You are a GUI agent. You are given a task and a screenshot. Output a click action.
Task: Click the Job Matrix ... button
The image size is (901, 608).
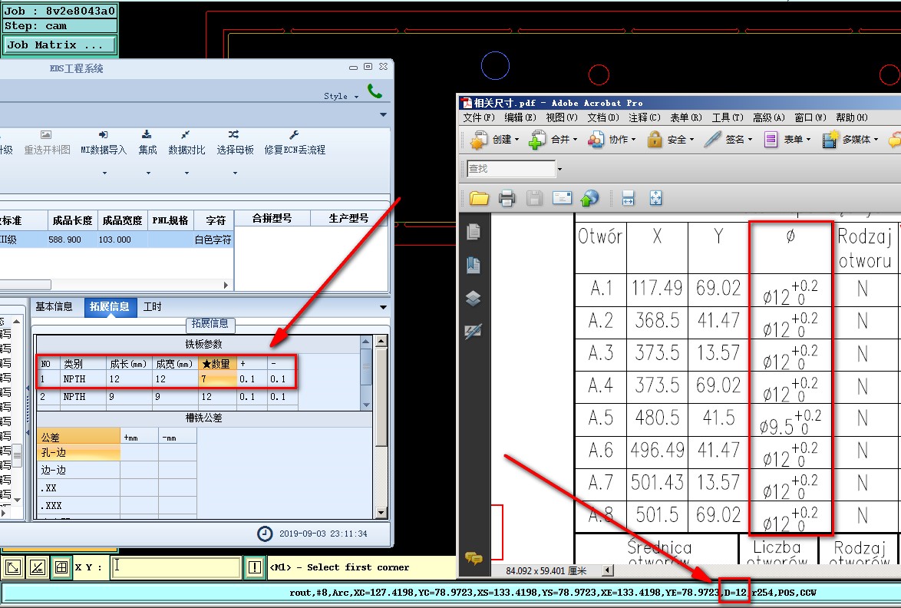click(60, 45)
